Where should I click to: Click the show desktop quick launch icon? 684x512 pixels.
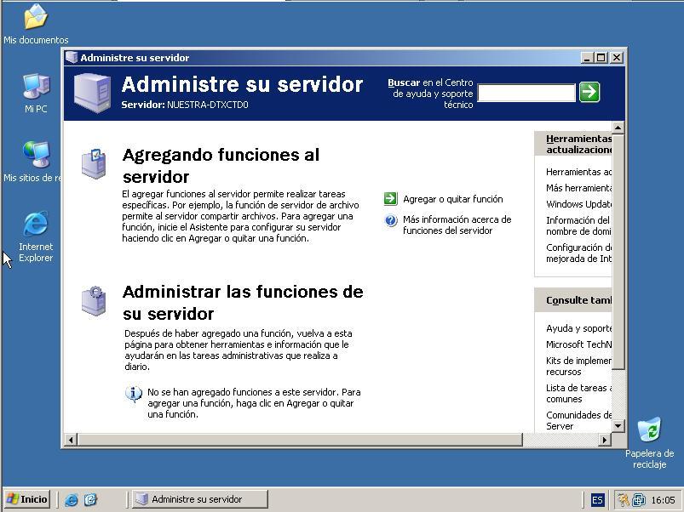point(90,499)
